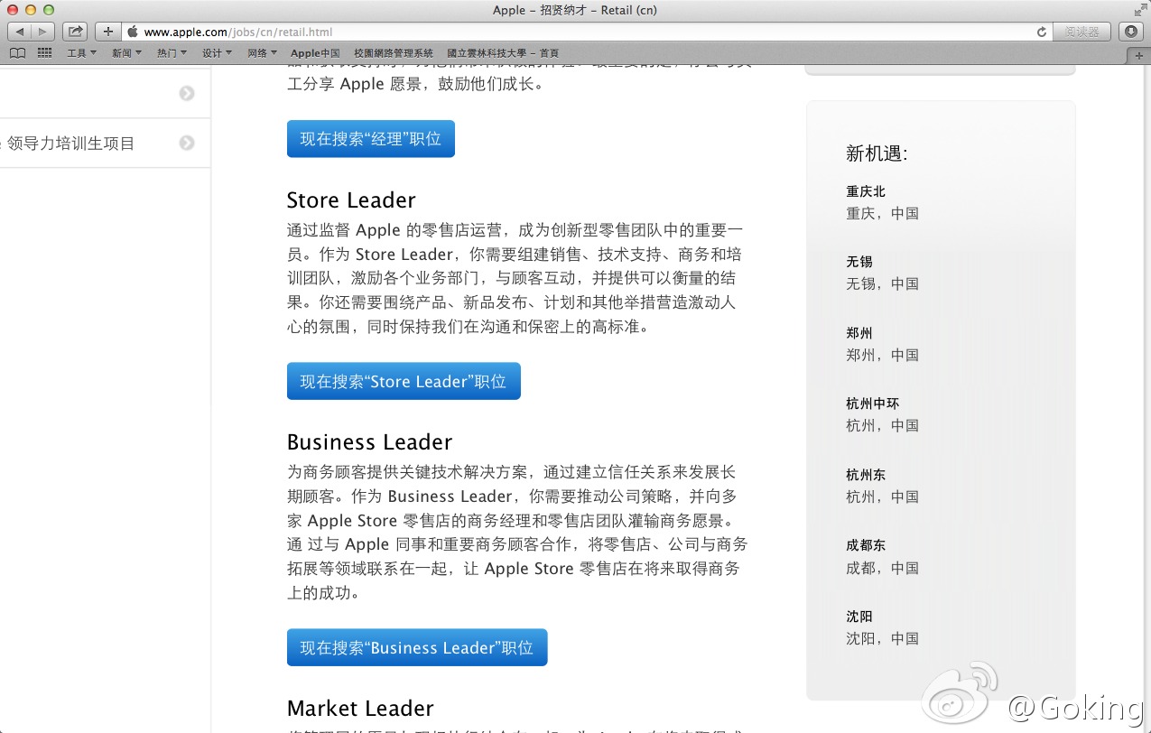Image resolution: width=1151 pixels, height=733 pixels.
Task: Open the Safari Downloads list
Action: pyautogui.click(x=1131, y=32)
